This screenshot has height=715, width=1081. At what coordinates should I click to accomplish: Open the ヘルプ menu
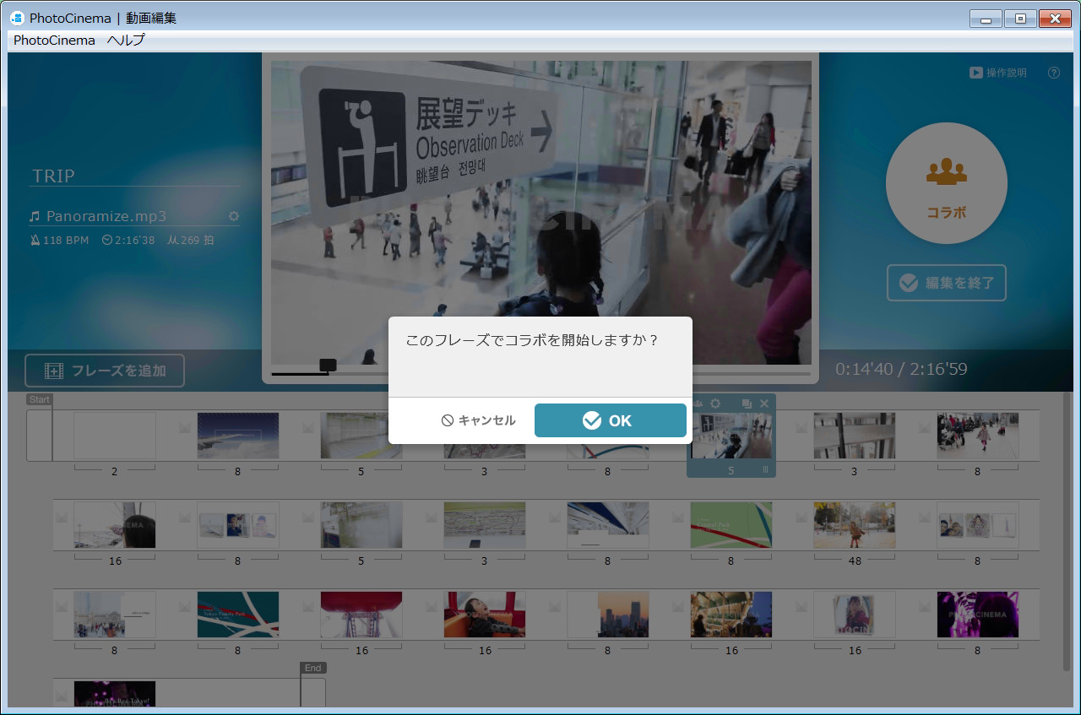(x=126, y=40)
